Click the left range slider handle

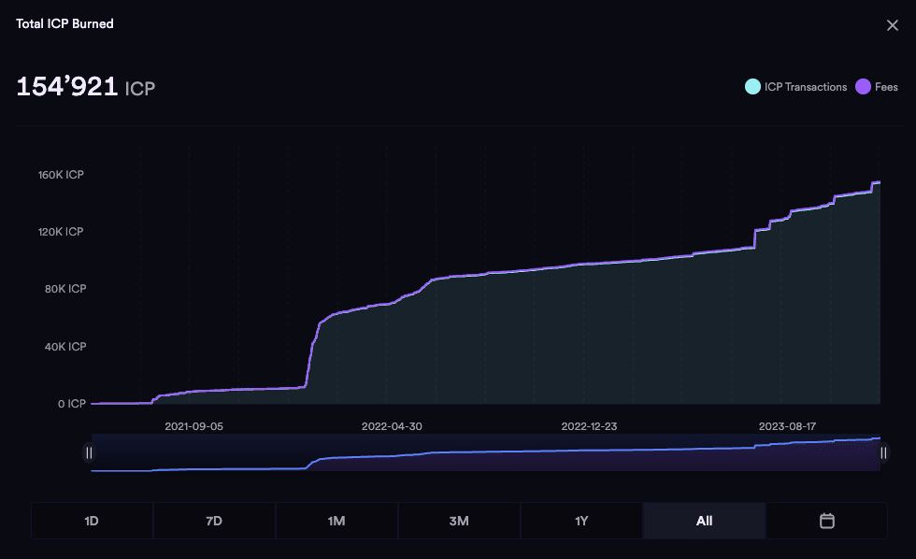click(x=90, y=452)
